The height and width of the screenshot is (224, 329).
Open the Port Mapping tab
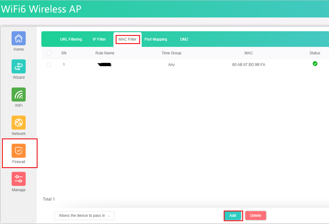[x=156, y=39]
